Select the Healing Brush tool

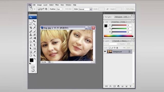pos(31,31)
